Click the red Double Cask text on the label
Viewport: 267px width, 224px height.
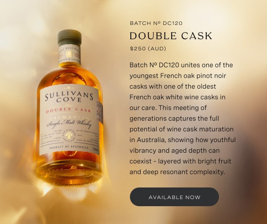pyautogui.click(x=69, y=110)
